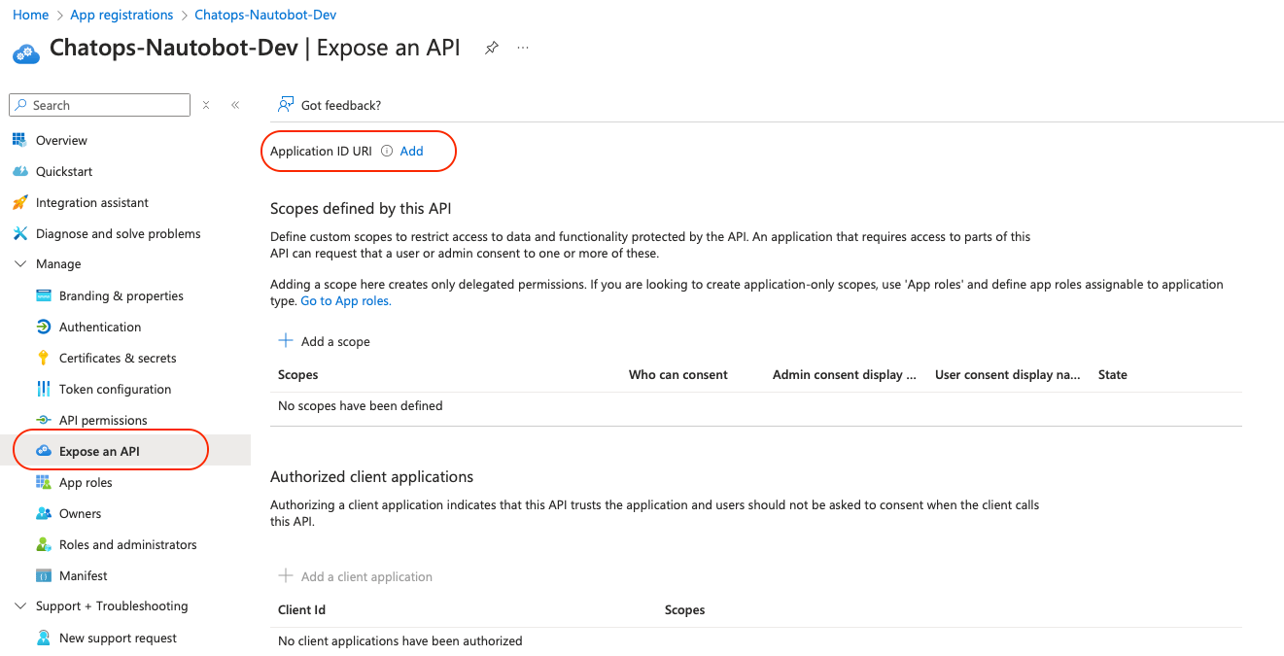Viewport: 1284px width, 656px height.
Task: Collapse the Manage section
Action: (19, 264)
